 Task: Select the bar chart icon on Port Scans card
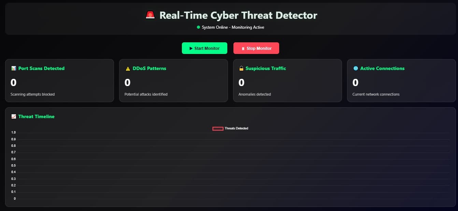tap(14, 68)
